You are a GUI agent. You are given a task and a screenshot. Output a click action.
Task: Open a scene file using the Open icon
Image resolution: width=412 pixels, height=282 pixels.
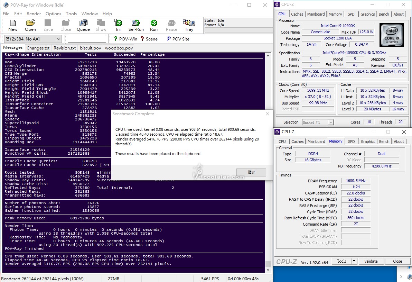click(x=30, y=26)
